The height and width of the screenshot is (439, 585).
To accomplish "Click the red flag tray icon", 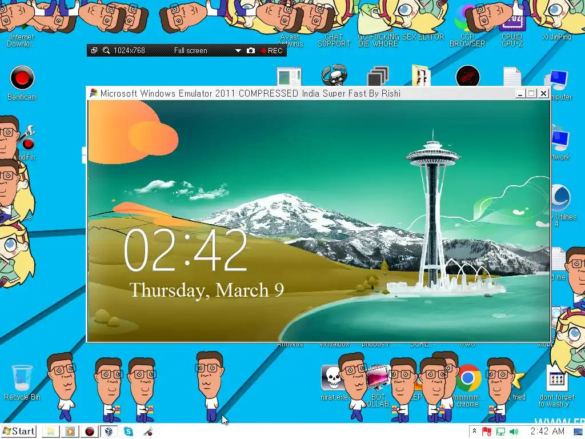I will click(487, 432).
